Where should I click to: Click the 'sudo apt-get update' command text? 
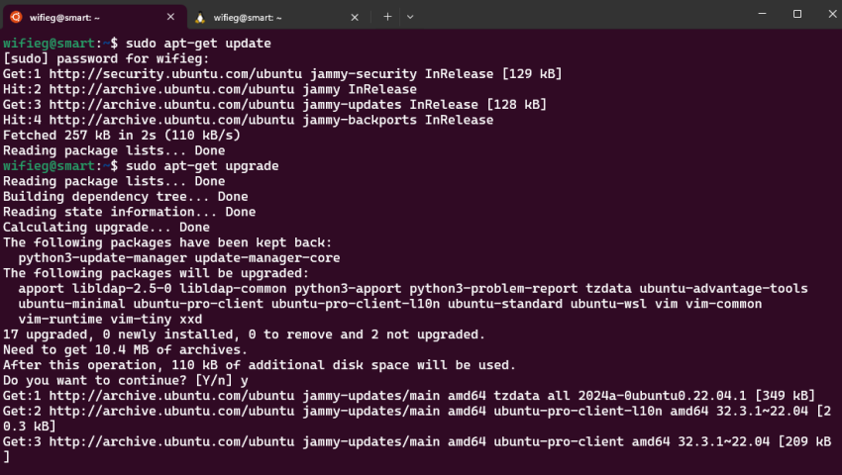[198, 43]
